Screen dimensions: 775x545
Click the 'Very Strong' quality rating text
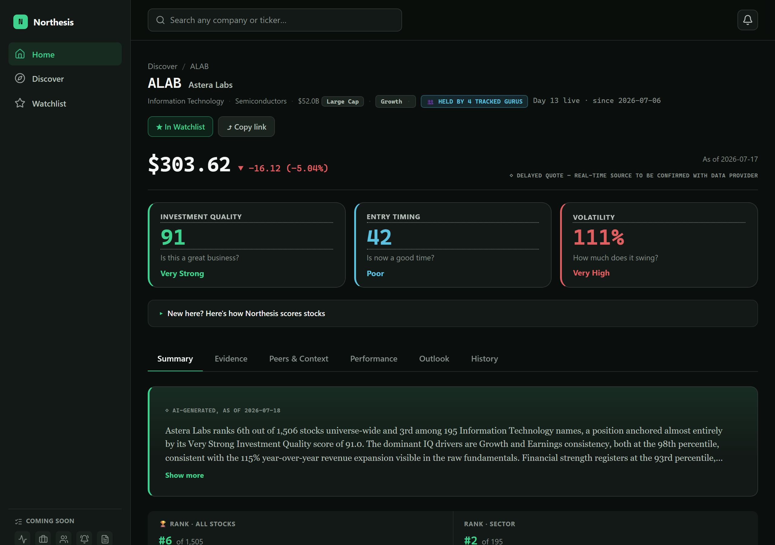(182, 273)
